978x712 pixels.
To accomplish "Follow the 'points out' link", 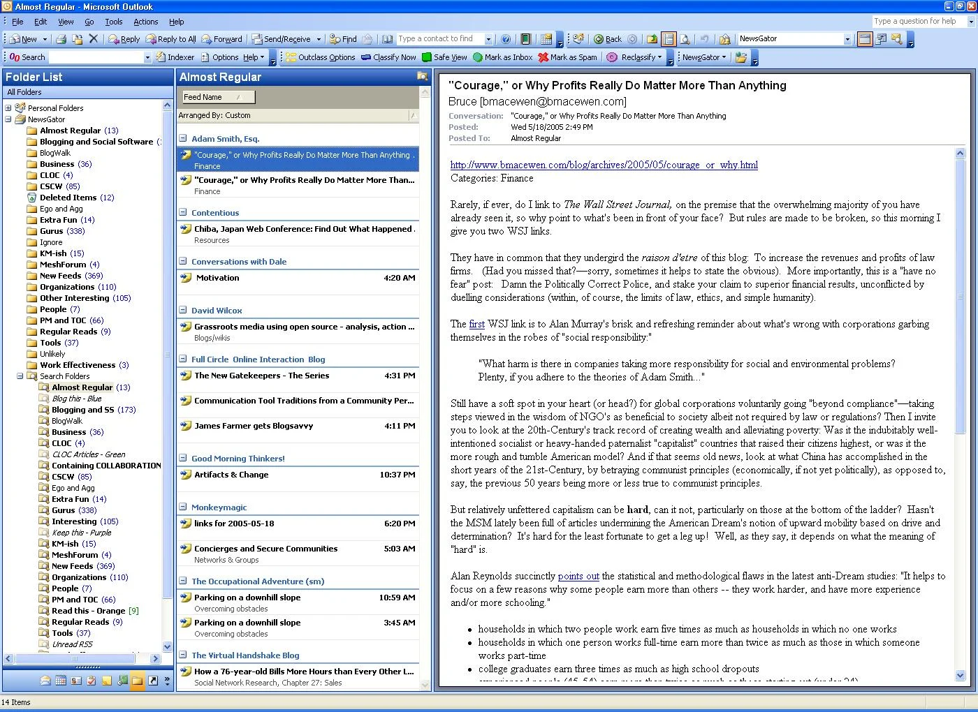I will click(578, 577).
